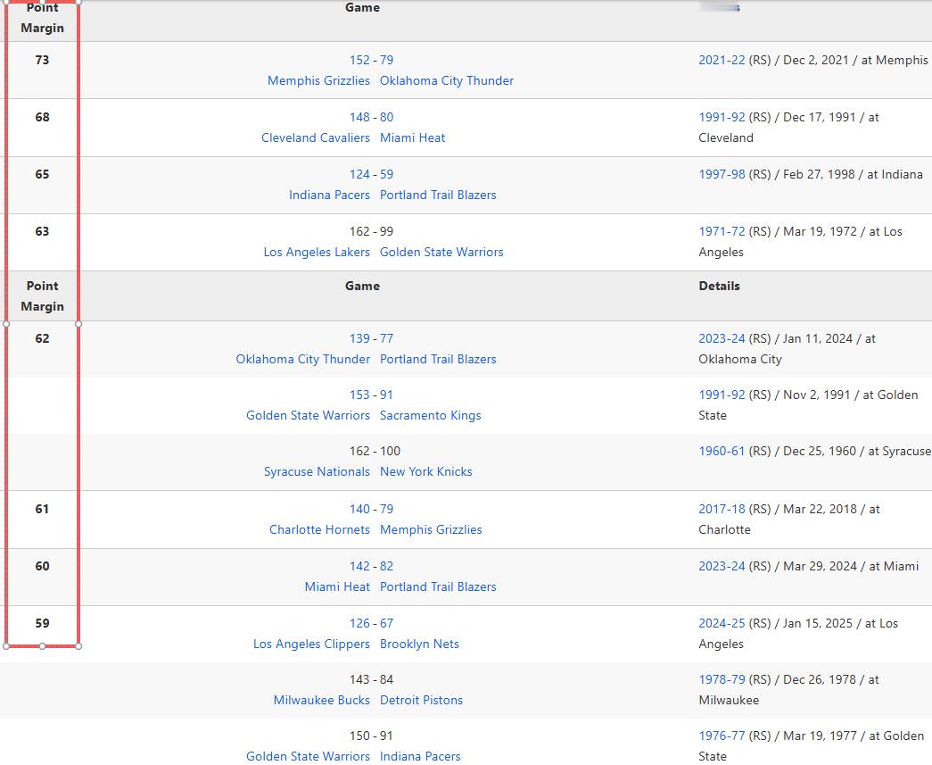Open the Cleveland Cavaliers team link
The image size is (932, 765).
pyautogui.click(x=315, y=137)
